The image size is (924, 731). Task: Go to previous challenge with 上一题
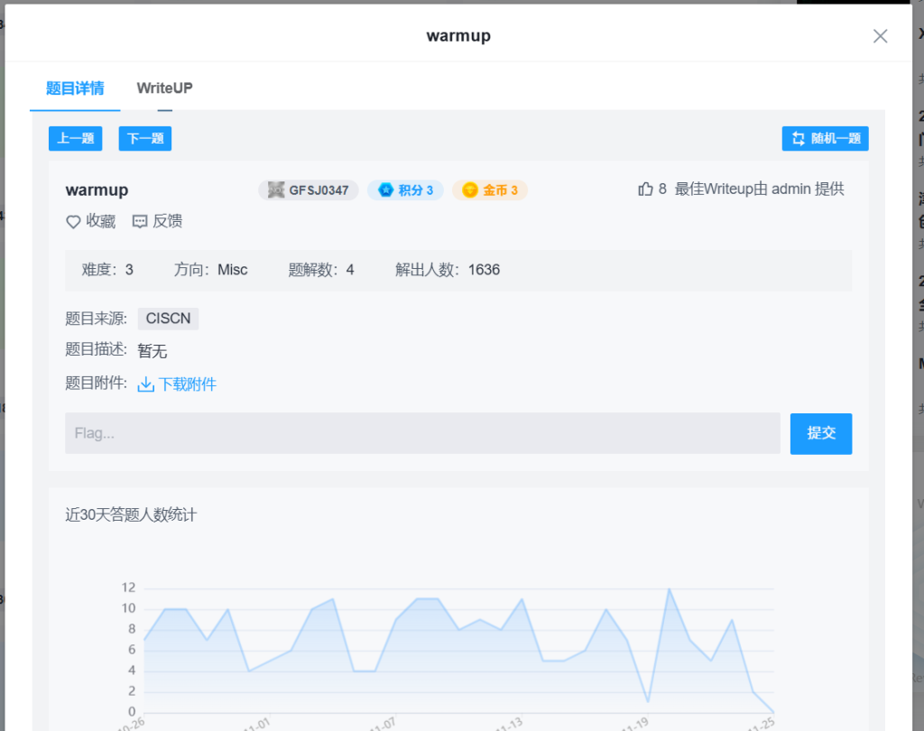(x=75, y=139)
